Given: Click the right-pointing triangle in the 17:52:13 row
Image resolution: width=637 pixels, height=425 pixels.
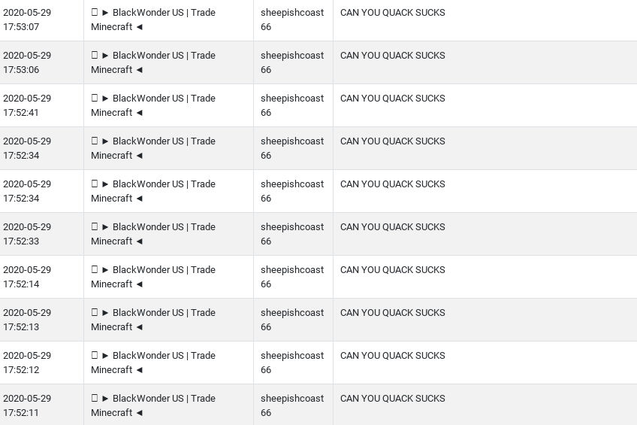Looking at the screenshot, I should click(x=105, y=313).
